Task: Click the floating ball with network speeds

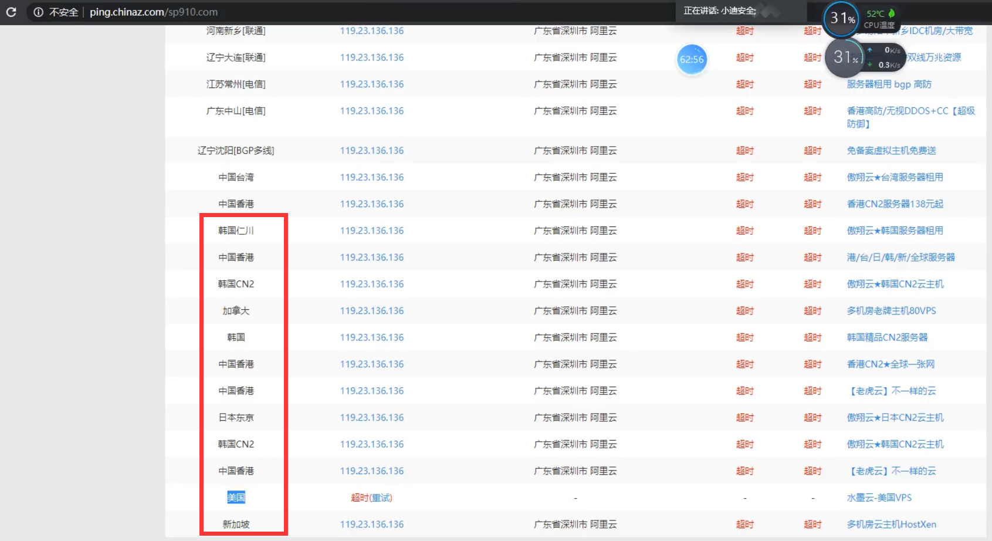Action: [x=846, y=57]
